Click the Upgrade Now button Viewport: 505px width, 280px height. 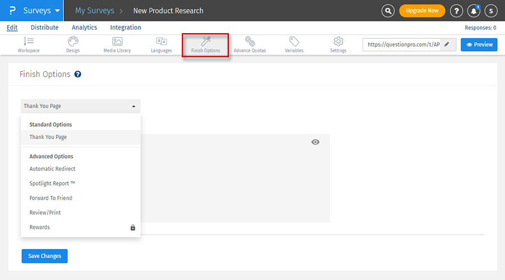422,11
